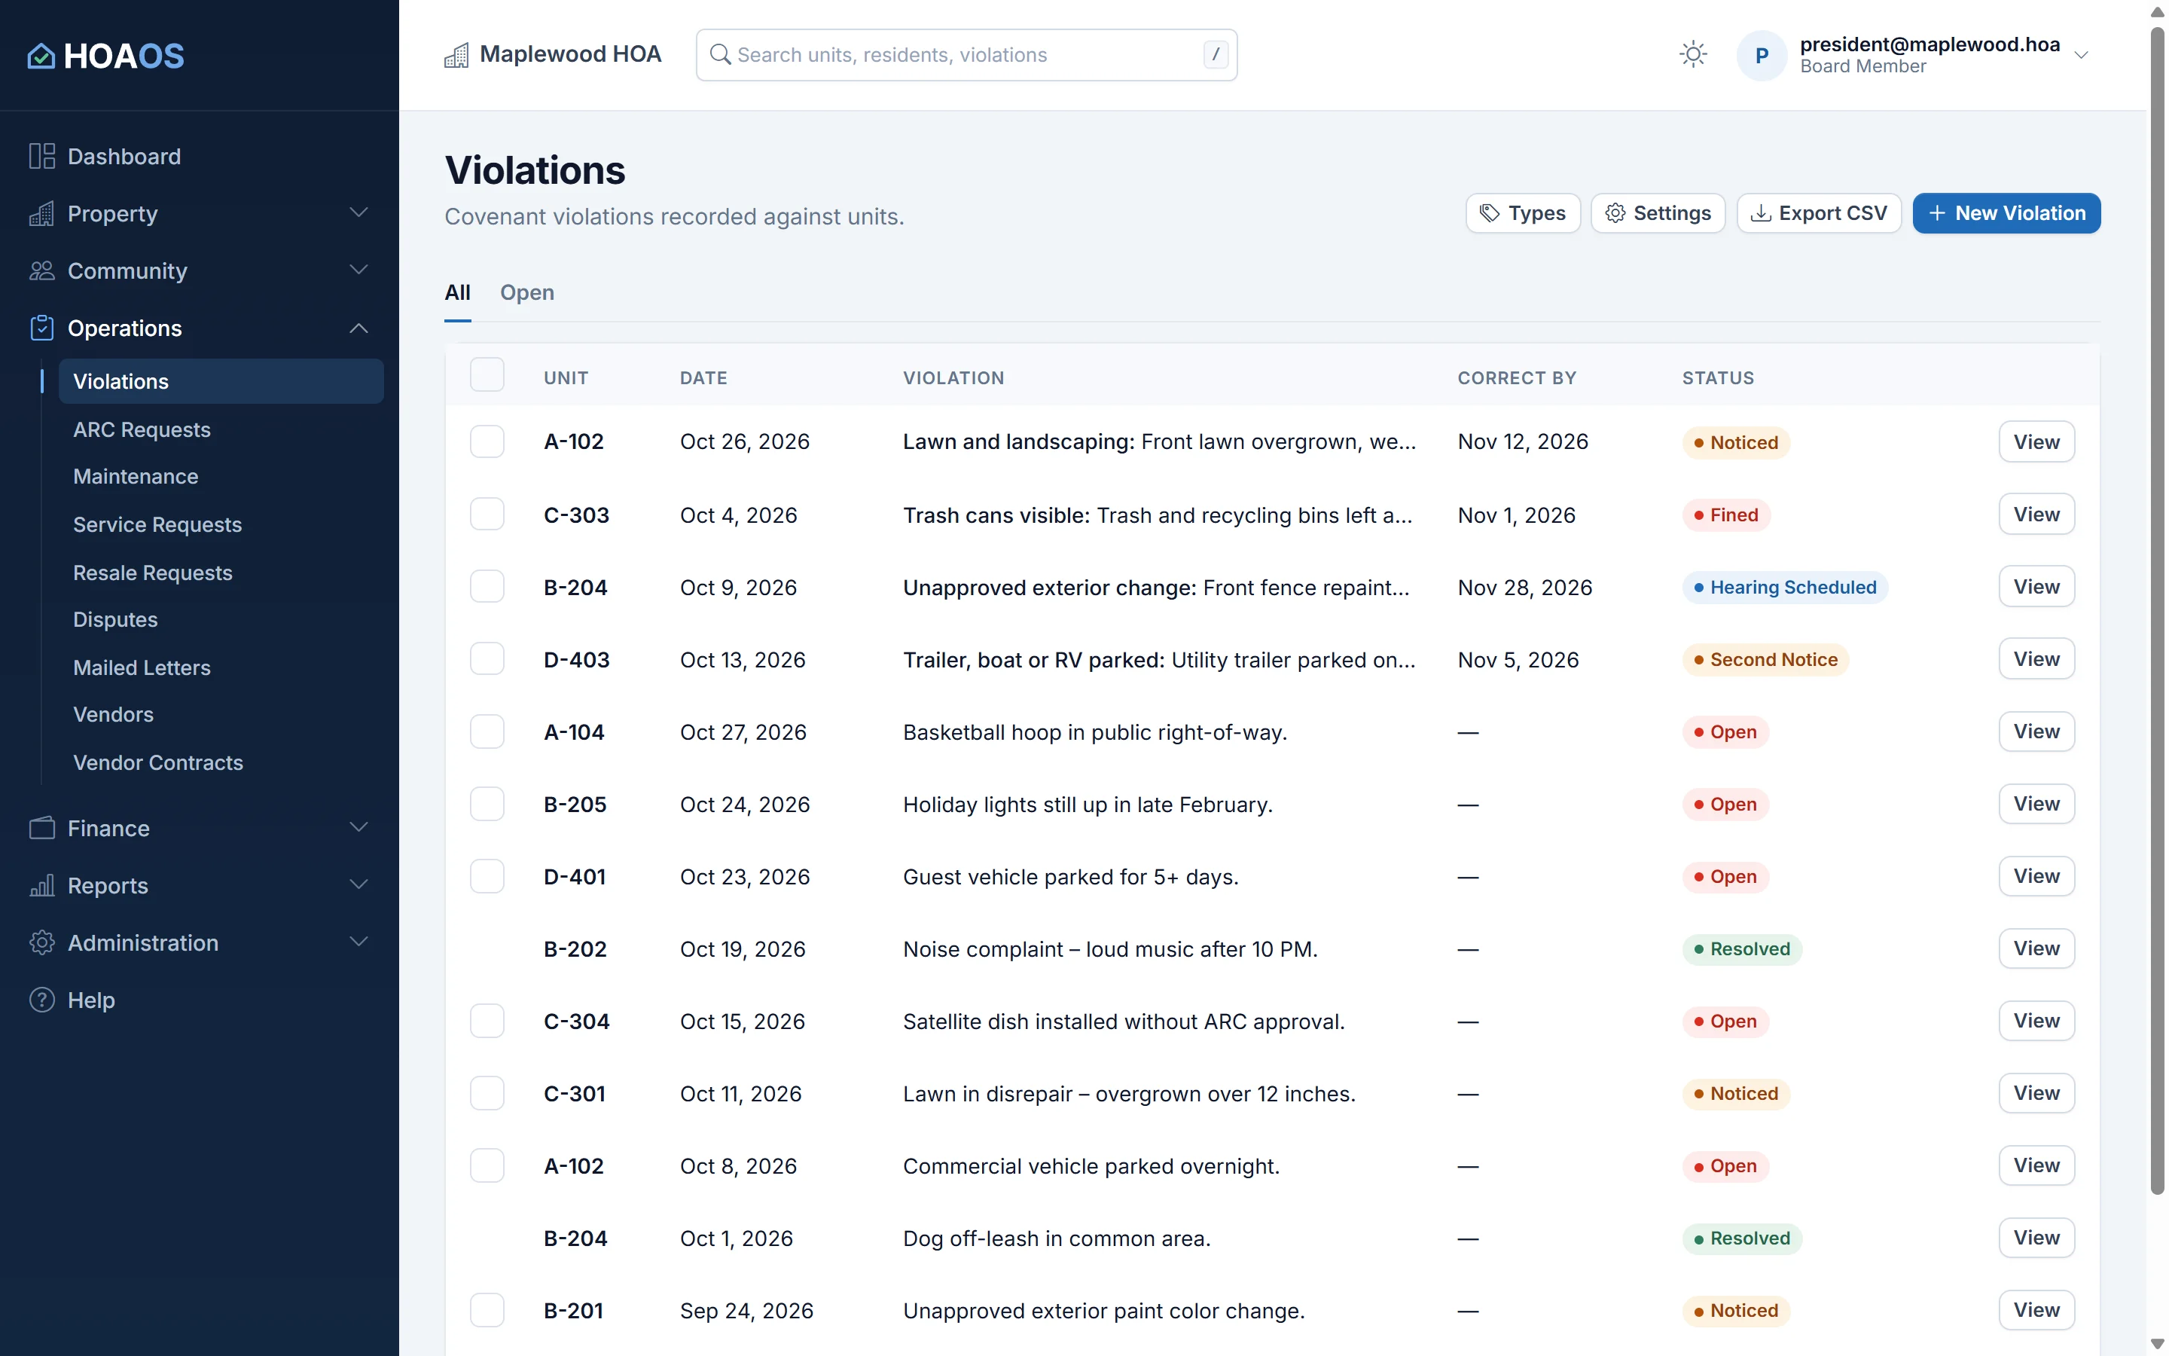Click the Finance folder icon in sidebar
Viewport: 2169px width, 1356px height.
click(x=41, y=828)
